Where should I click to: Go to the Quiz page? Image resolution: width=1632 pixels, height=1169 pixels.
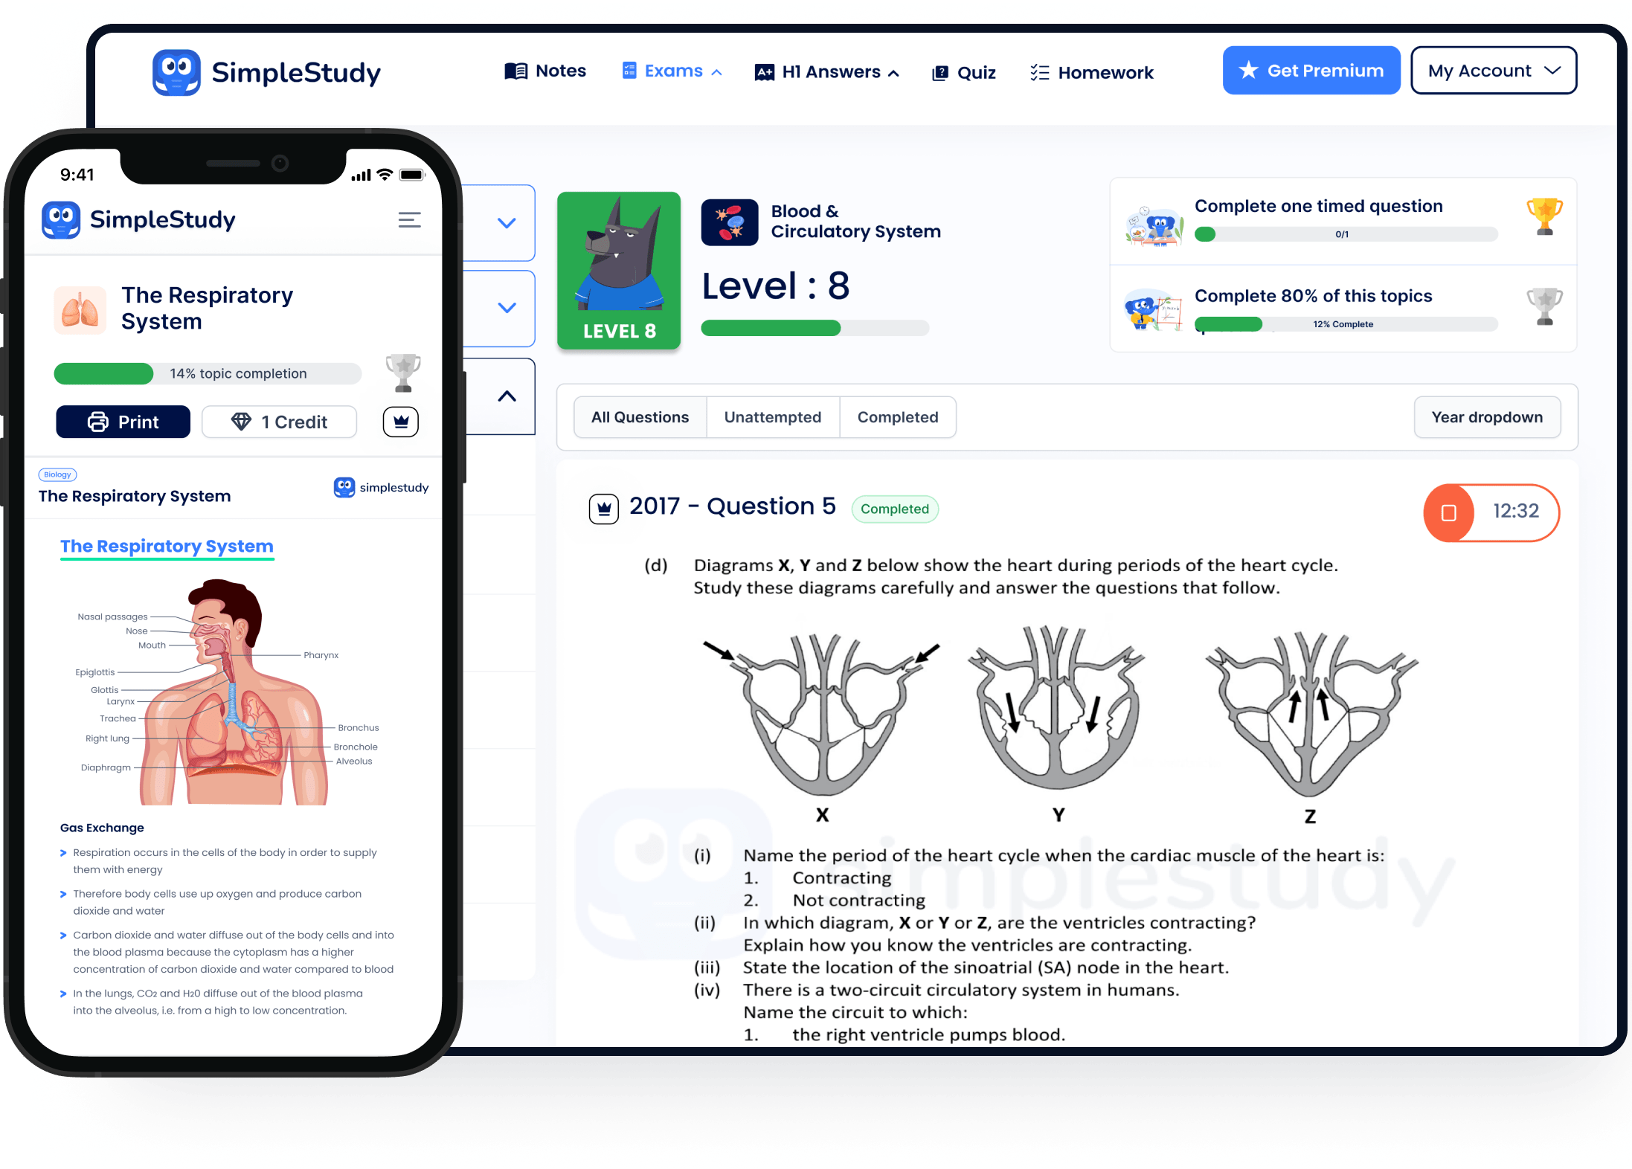[964, 73]
